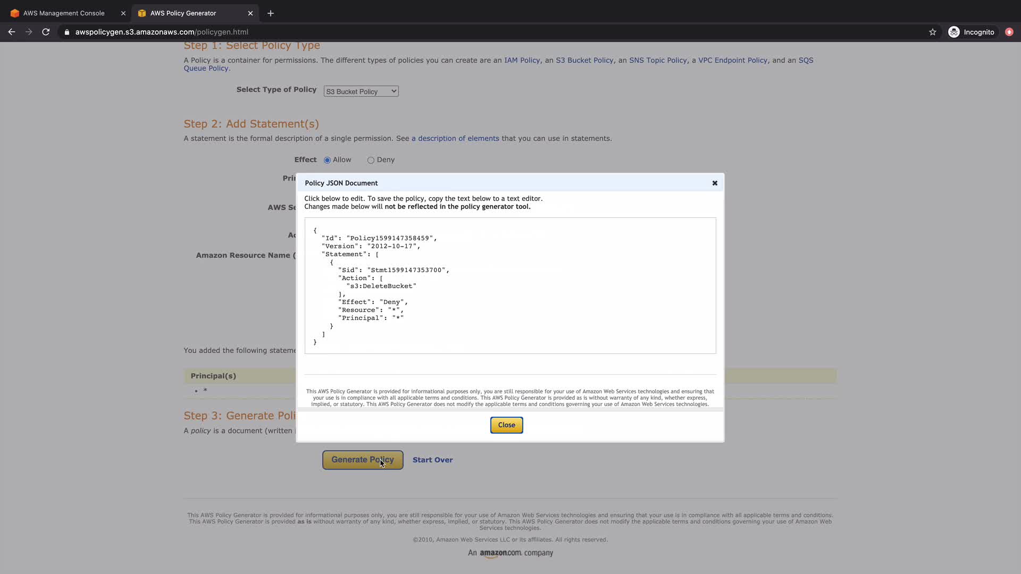1021x574 pixels.
Task: Click the address bar URL
Action: pyautogui.click(x=162, y=32)
